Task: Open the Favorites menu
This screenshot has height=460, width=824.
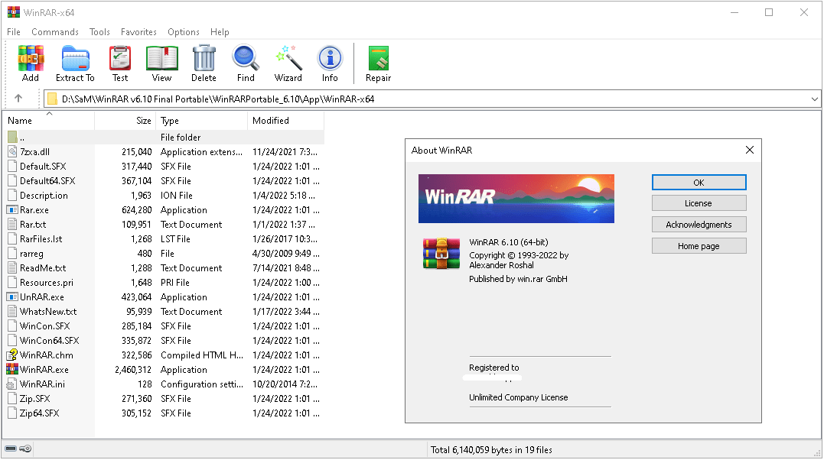Action: point(138,32)
